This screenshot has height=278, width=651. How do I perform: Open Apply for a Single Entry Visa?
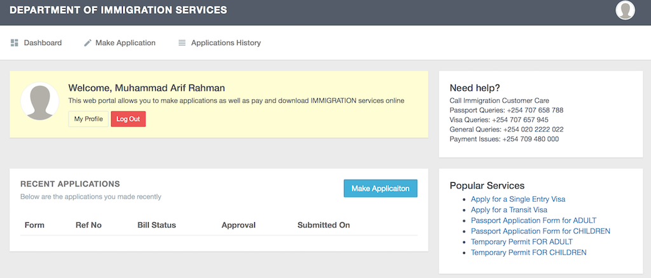click(517, 199)
